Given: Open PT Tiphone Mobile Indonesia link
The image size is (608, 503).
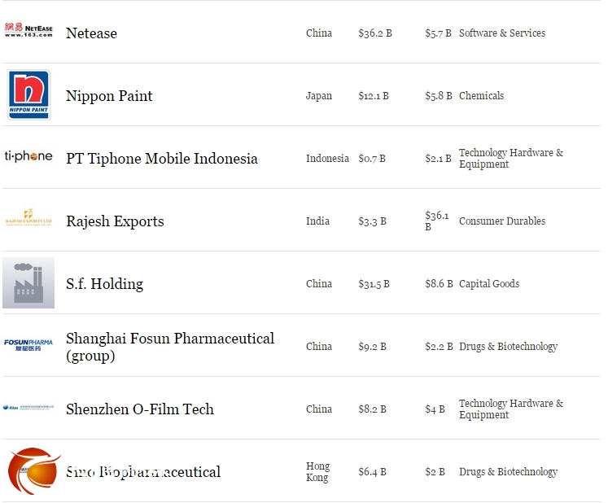Looking at the screenshot, I should [x=161, y=159].
